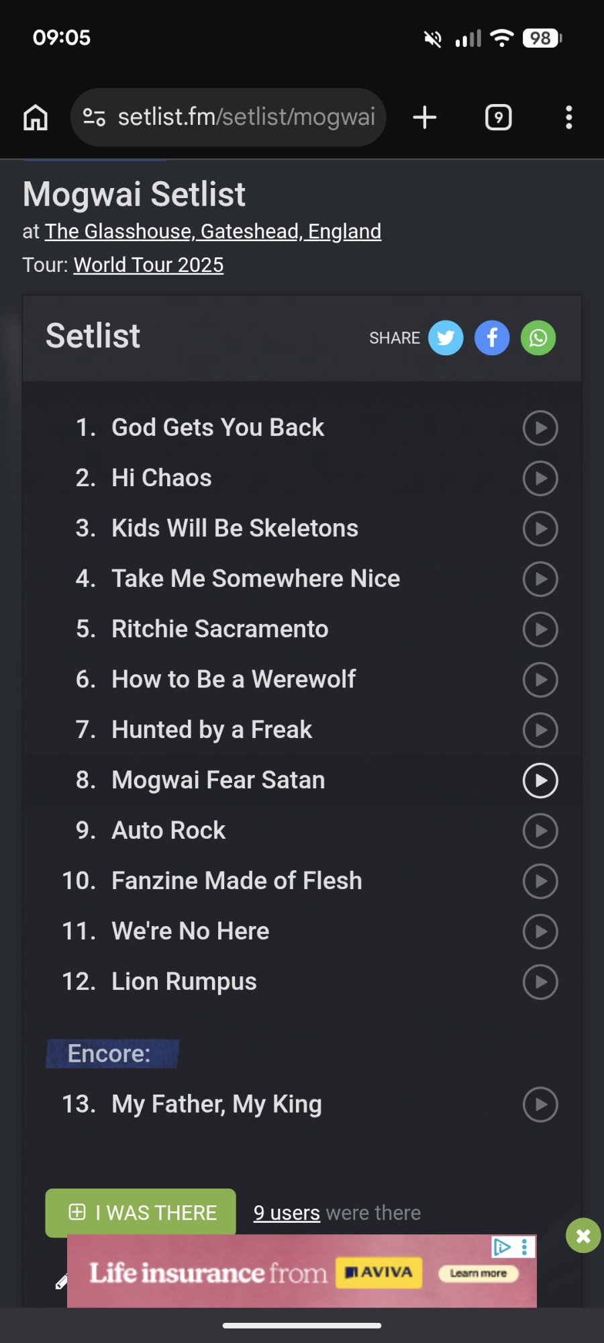This screenshot has width=604, height=1343.
Task: Play My Father, My King encore
Action: tap(540, 1105)
